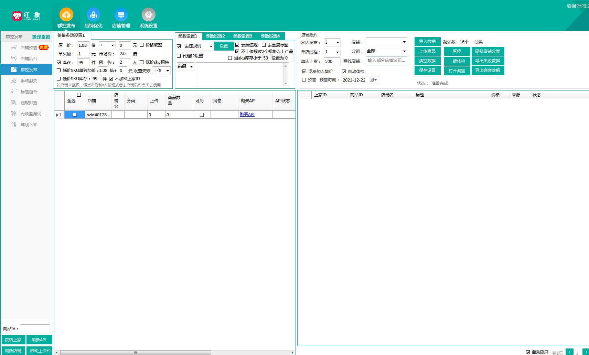Click the horizontal scrollbar under shop table
Viewport: 589px width, 355px height.
click(136, 353)
